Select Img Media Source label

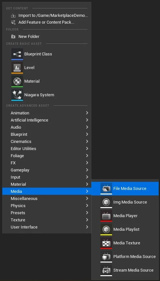[130, 202]
